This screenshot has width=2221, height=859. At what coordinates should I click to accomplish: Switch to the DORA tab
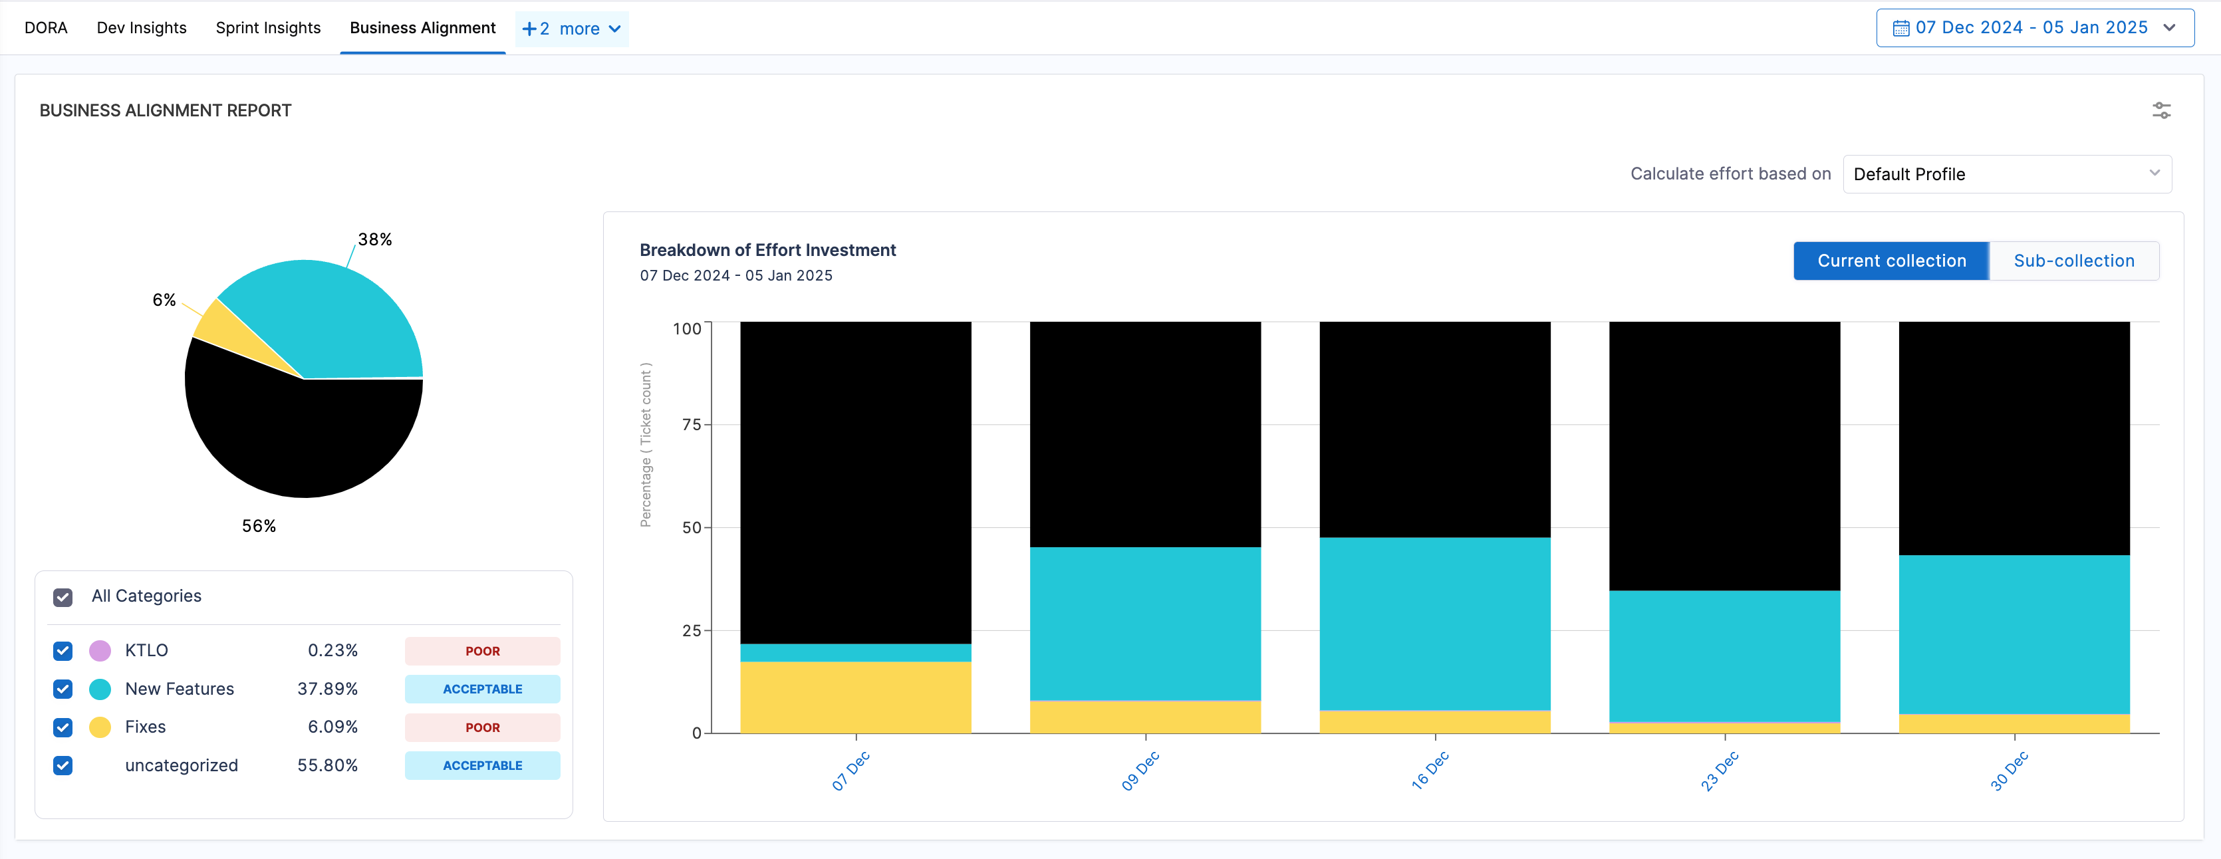[46, 29]
